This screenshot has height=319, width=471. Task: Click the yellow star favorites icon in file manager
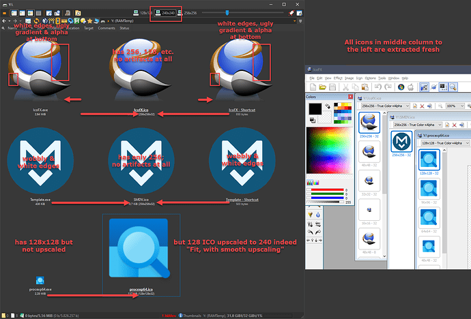pyautogui.click(x=90, y=20)
